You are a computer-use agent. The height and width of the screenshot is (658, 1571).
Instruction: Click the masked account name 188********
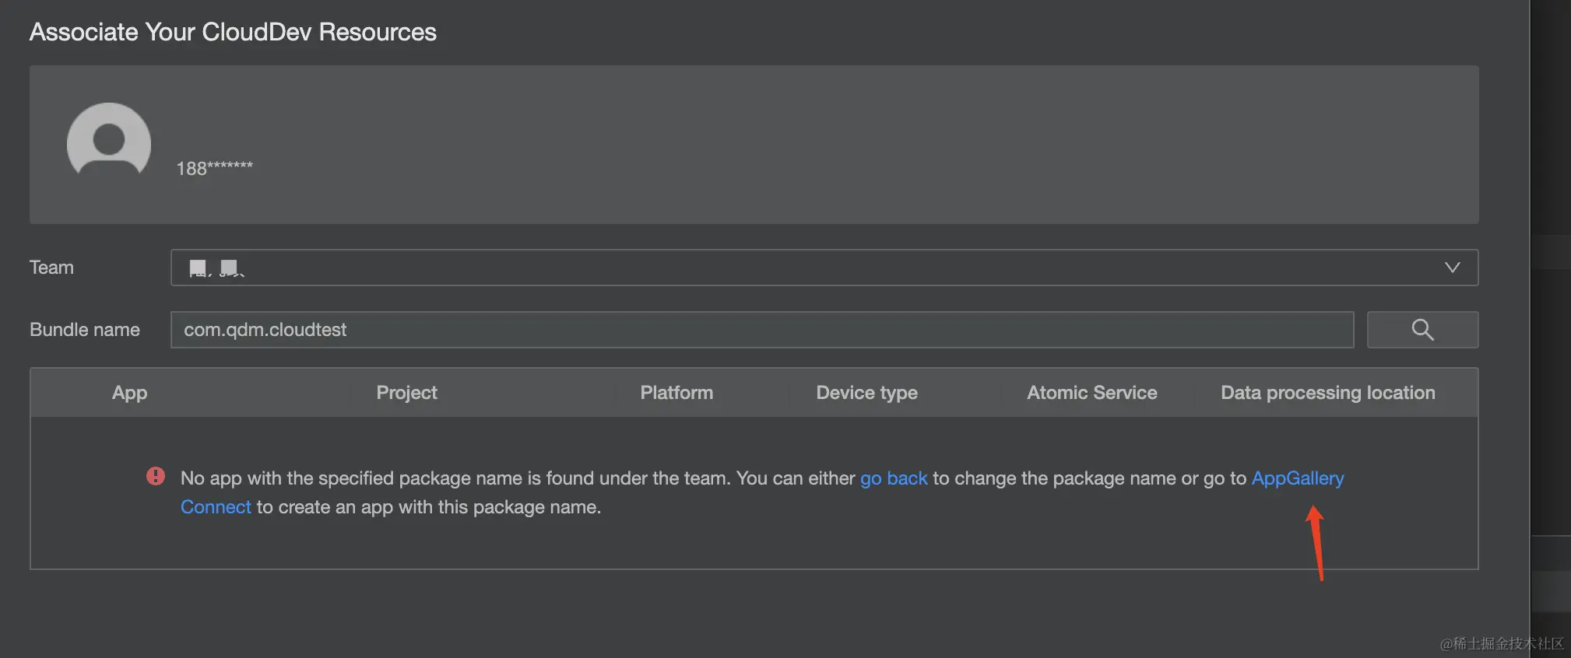point(214,168)
